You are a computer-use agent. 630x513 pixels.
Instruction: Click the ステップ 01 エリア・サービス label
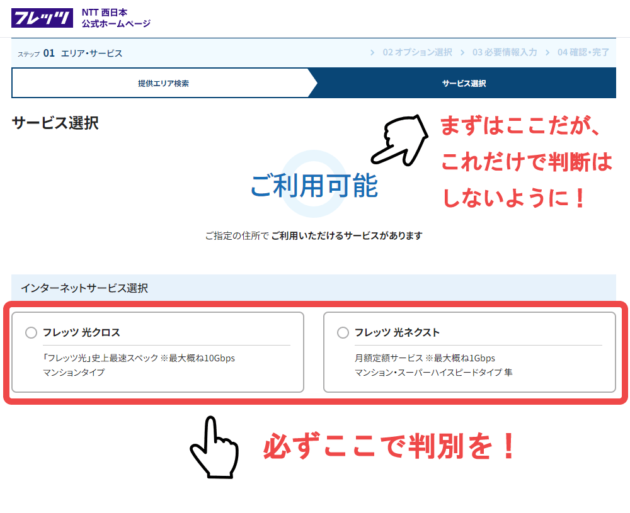70,53
